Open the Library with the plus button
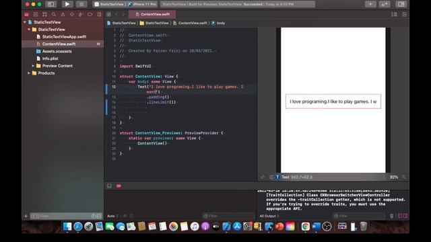This screenshot has height=242, width=431. (370, 4)
